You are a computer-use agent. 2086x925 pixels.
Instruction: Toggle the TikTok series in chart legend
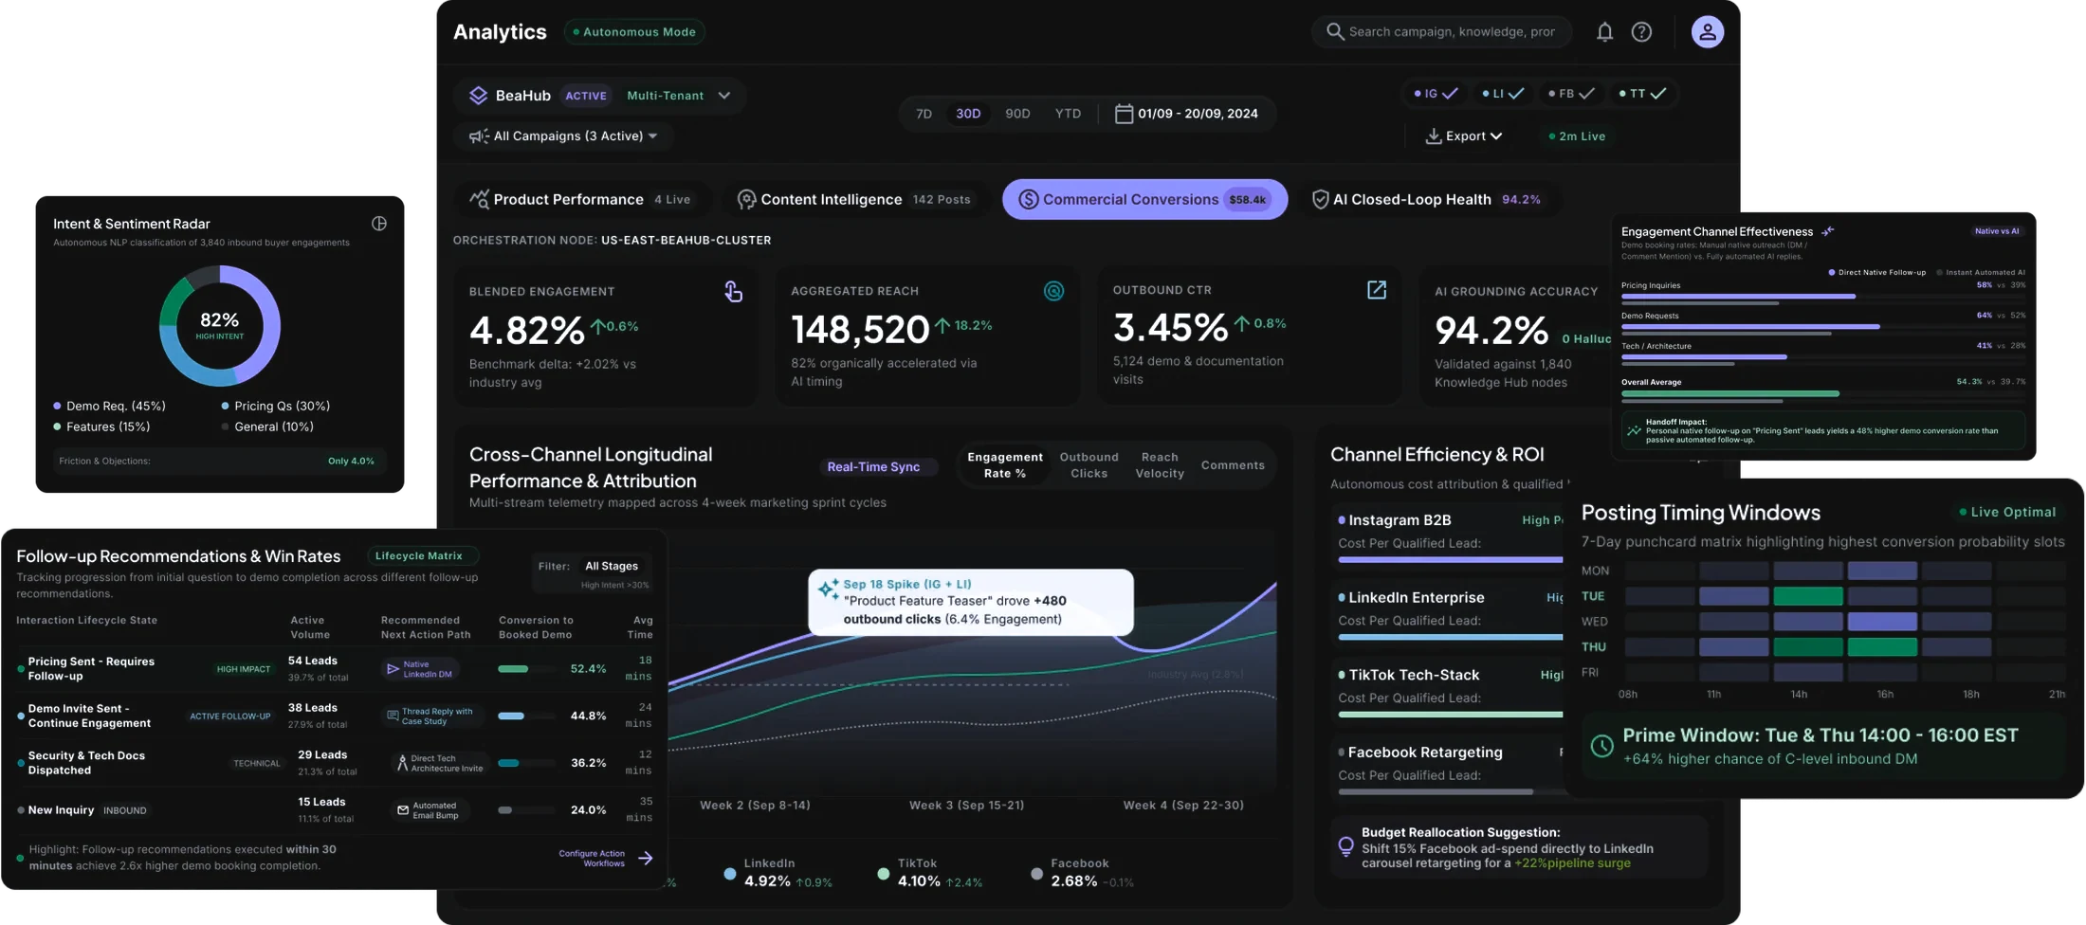pos(929,873)
